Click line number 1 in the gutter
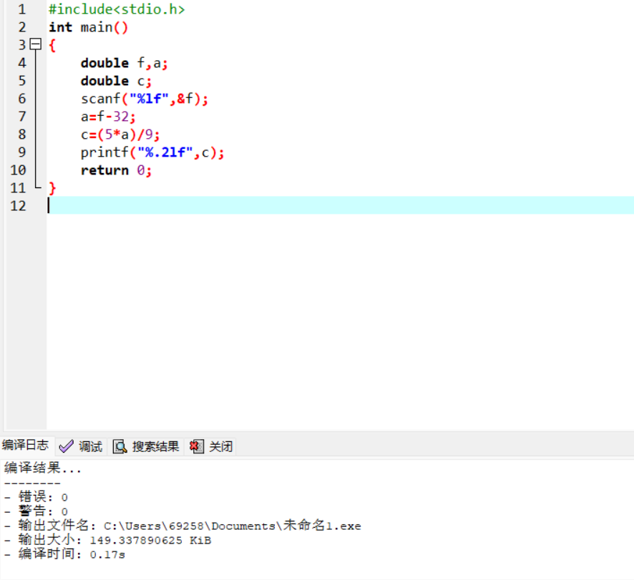This screenshot has width=634, height=580. [x=22, y=9]
